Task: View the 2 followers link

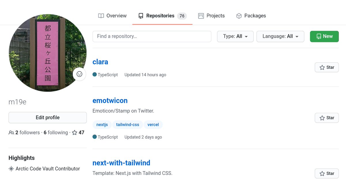Action: pos(28,133)
